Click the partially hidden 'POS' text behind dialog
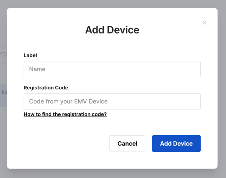The width and height of the screenshot is (226, 178). tap(3, 54)
